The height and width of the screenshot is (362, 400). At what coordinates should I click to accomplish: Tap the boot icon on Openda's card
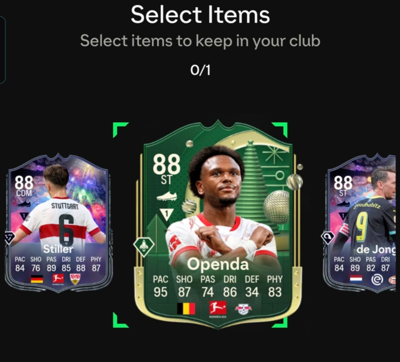[166, 196]
